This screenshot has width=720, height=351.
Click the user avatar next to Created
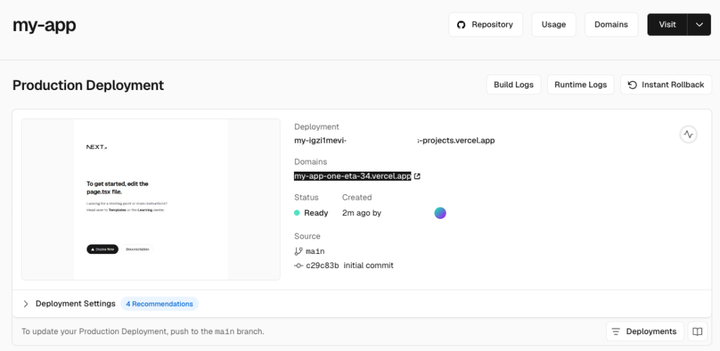tap(440, 212)
